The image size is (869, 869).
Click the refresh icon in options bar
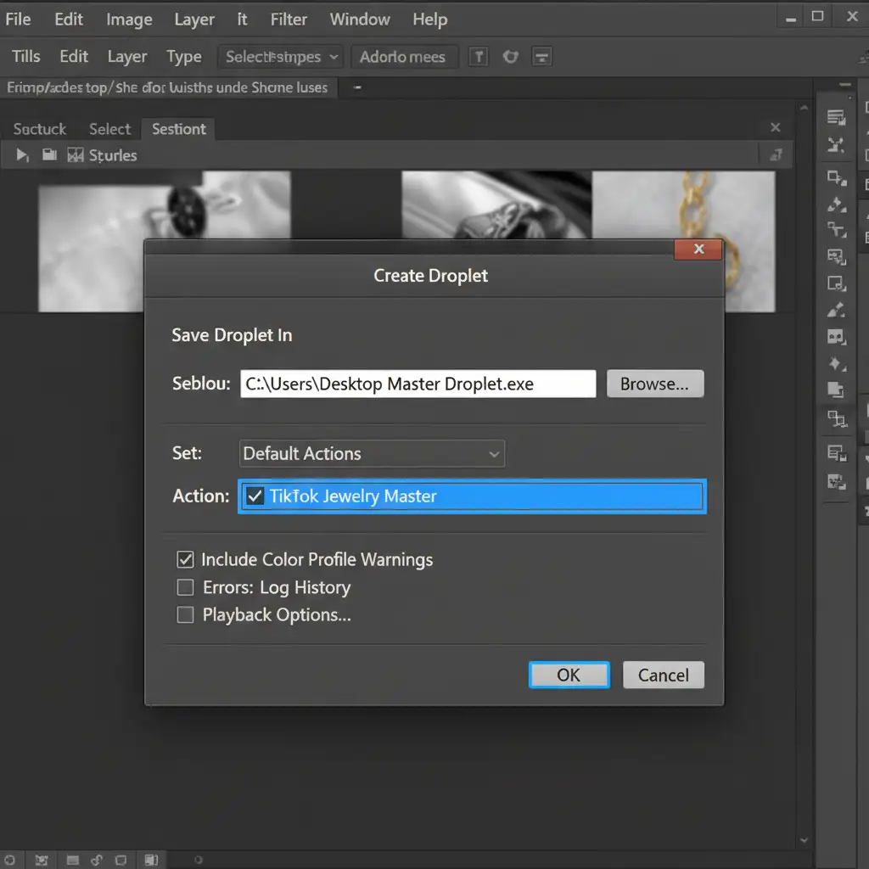tap(510, 57)
